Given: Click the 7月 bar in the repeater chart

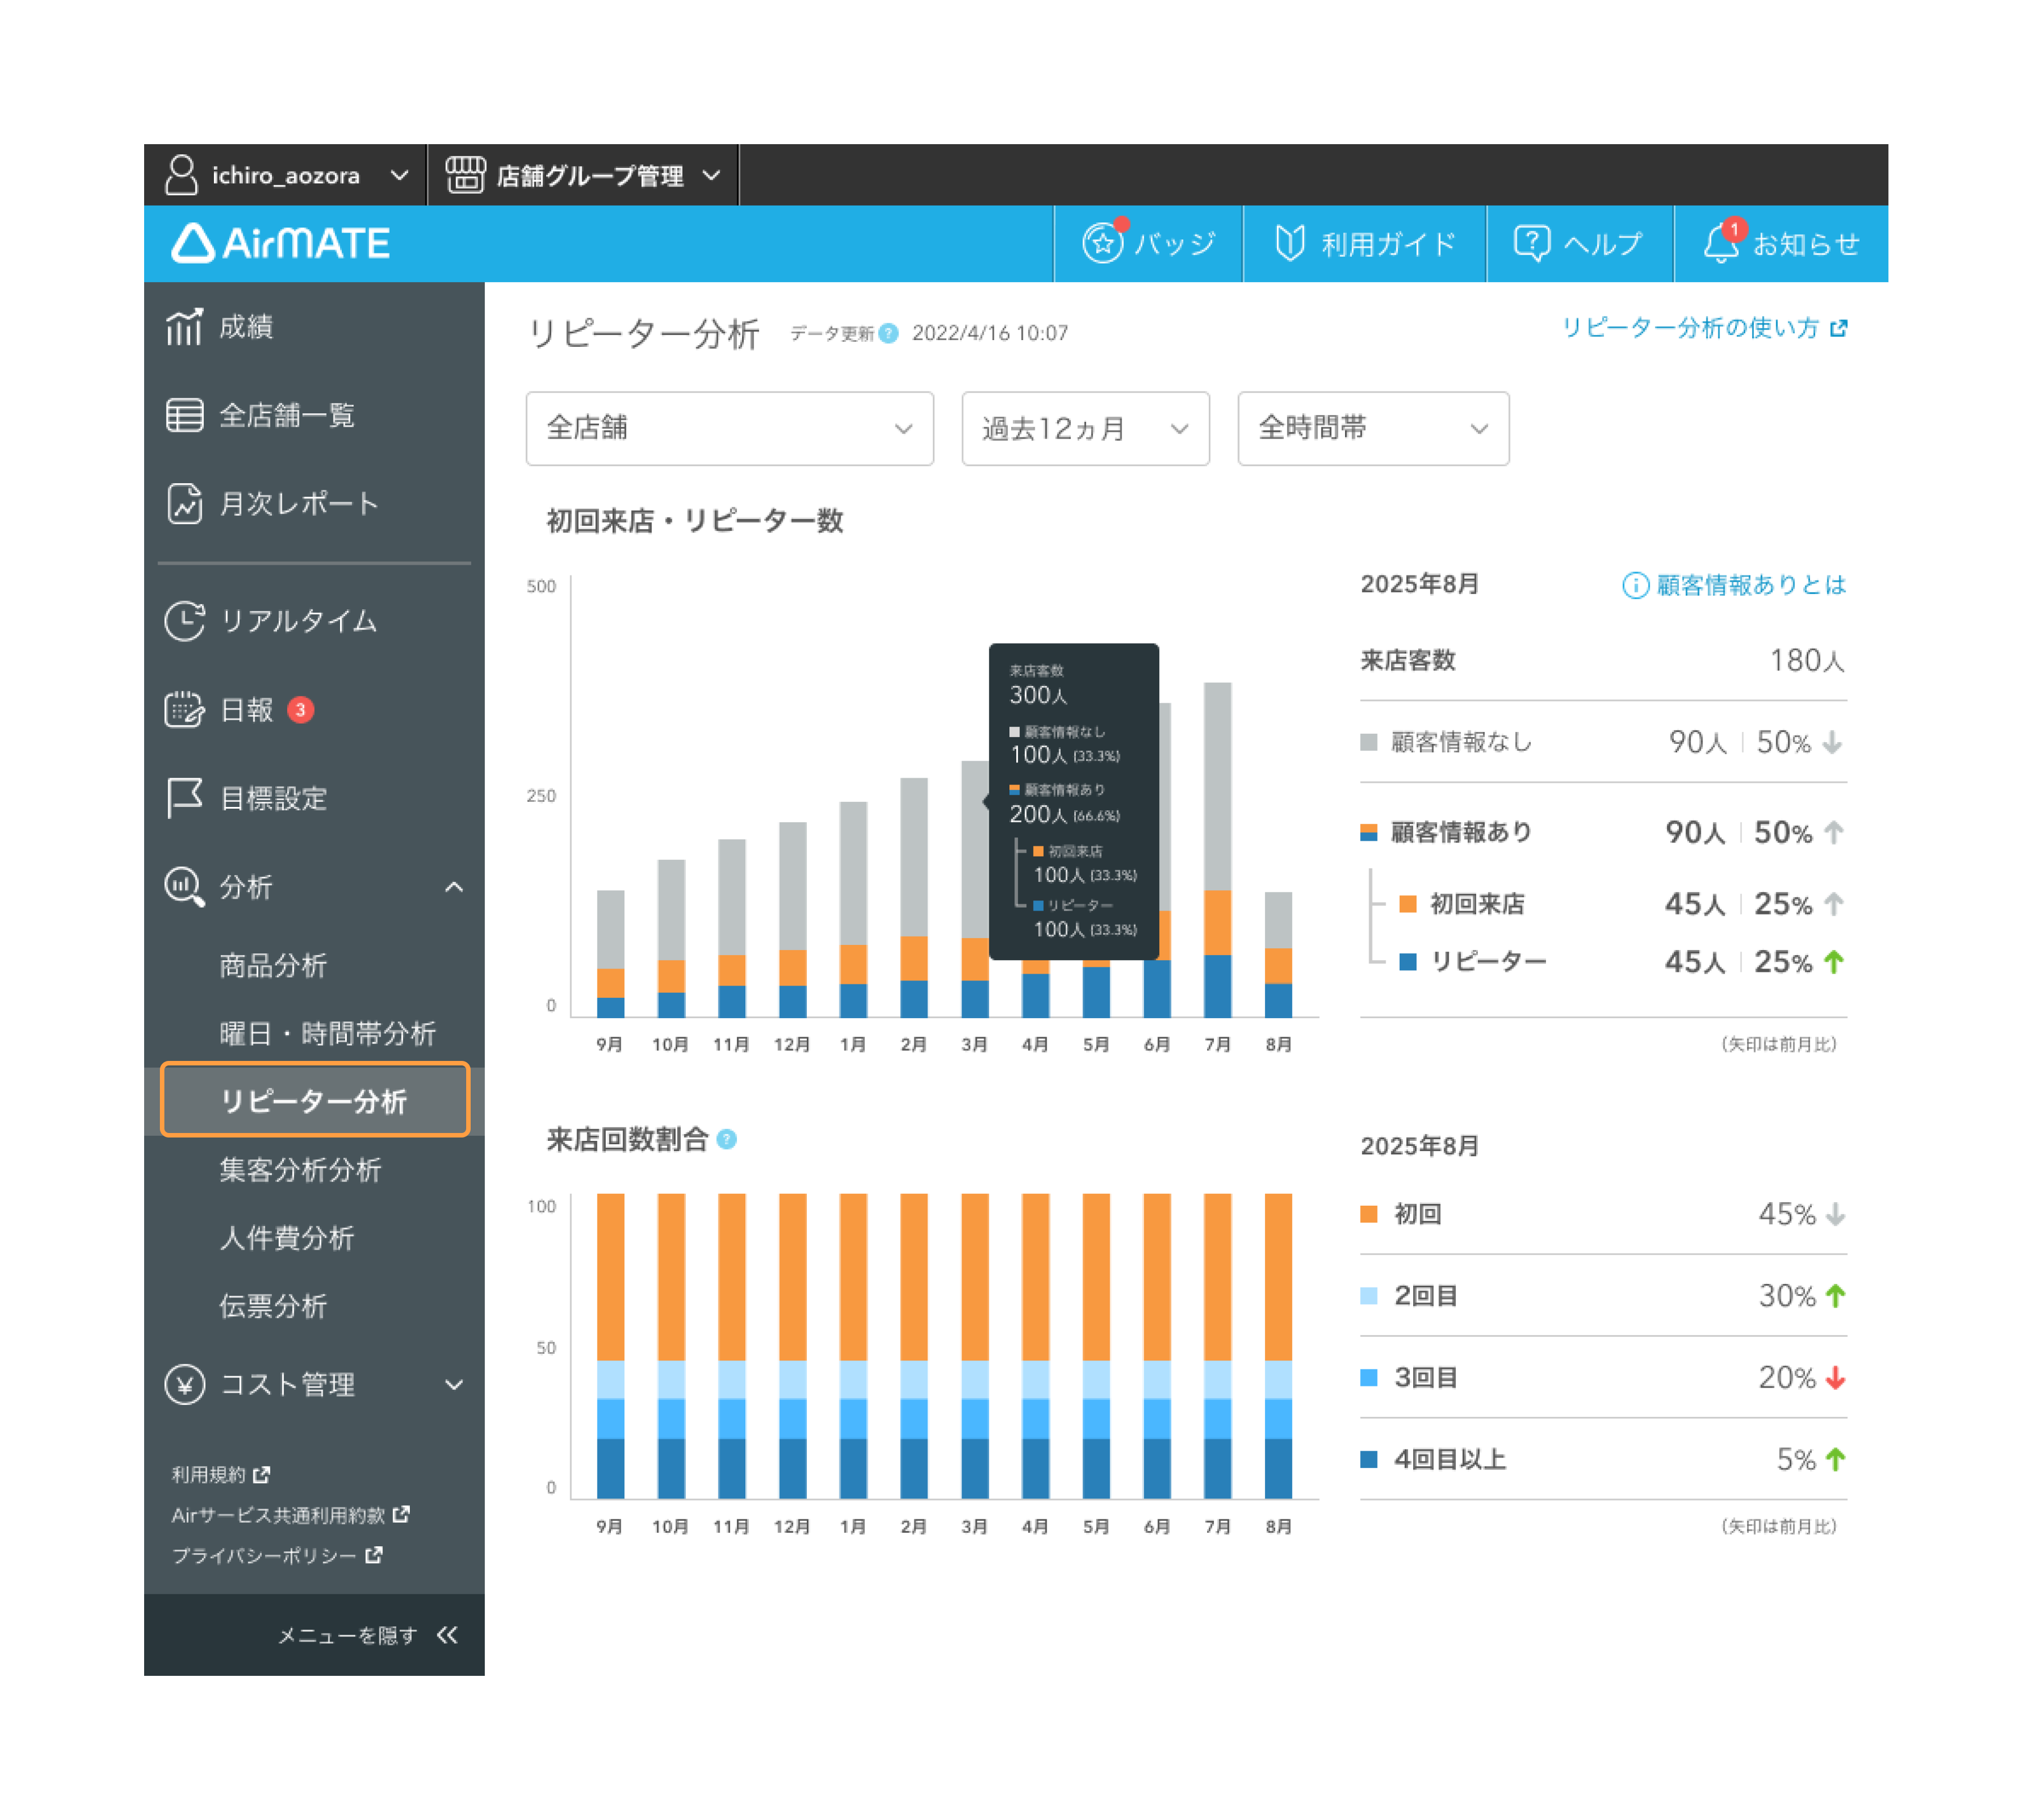Looking at the screenshot, I should [1217, 850].
